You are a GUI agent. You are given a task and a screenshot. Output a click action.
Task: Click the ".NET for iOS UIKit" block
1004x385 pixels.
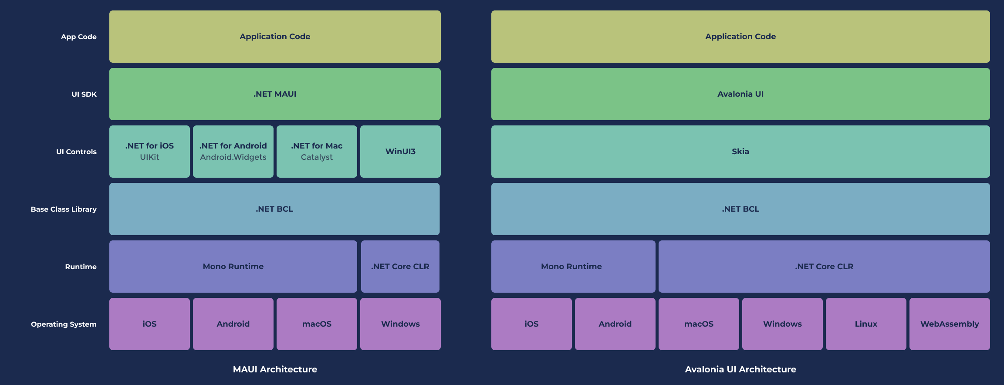point(149,152)
